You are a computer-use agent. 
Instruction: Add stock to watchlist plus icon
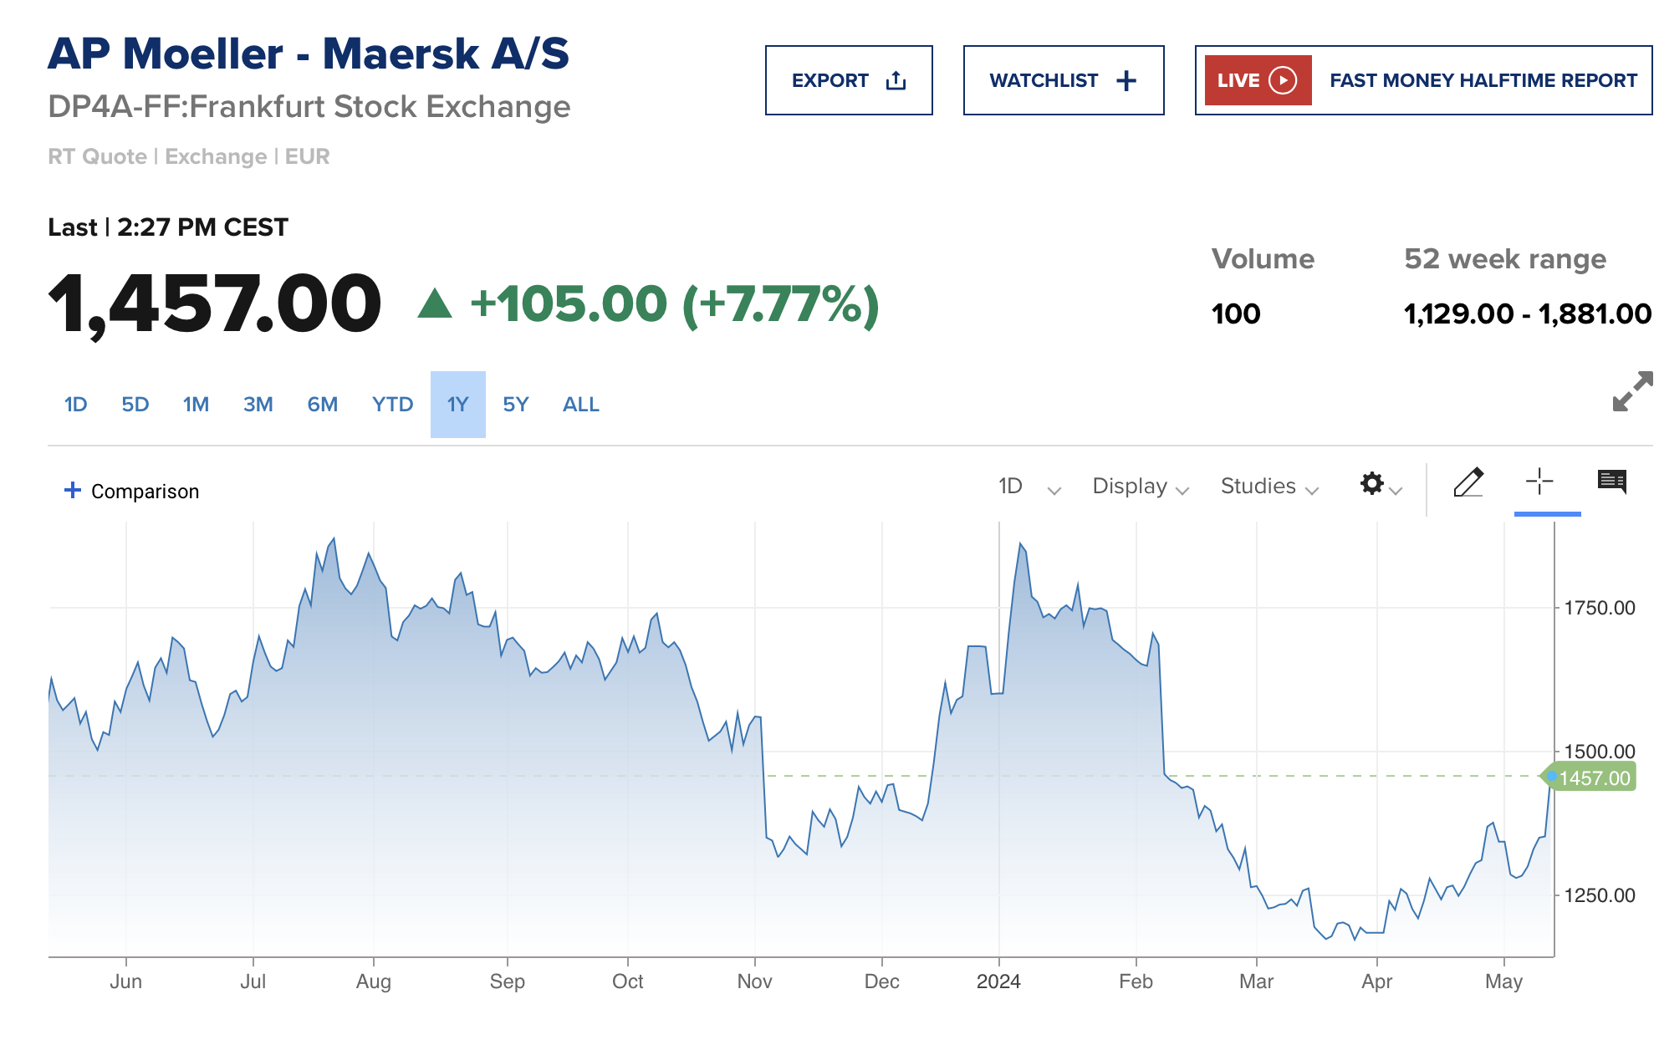point(1126,80)
